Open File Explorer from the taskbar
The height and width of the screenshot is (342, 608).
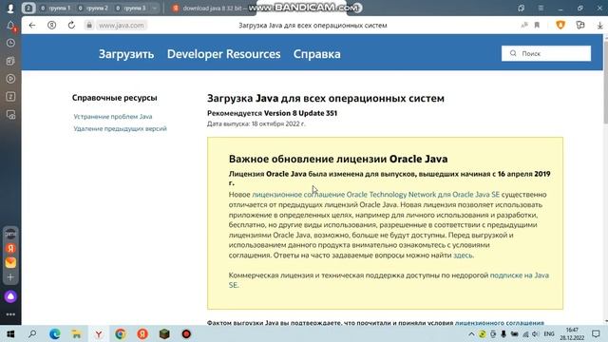click(x=76, y=333)
